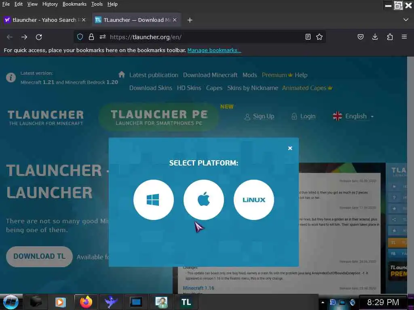
Task: Switch to the tlauncher Yahoo Search tab
Action: click(x=44, y=20)
